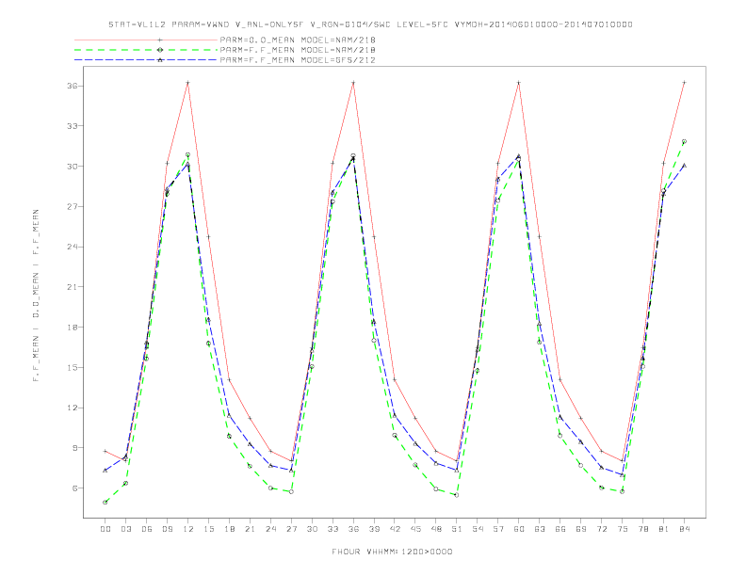The image size is (746, 576).
Task: Click x-axis forecast hour label 06
Action: 147,529
